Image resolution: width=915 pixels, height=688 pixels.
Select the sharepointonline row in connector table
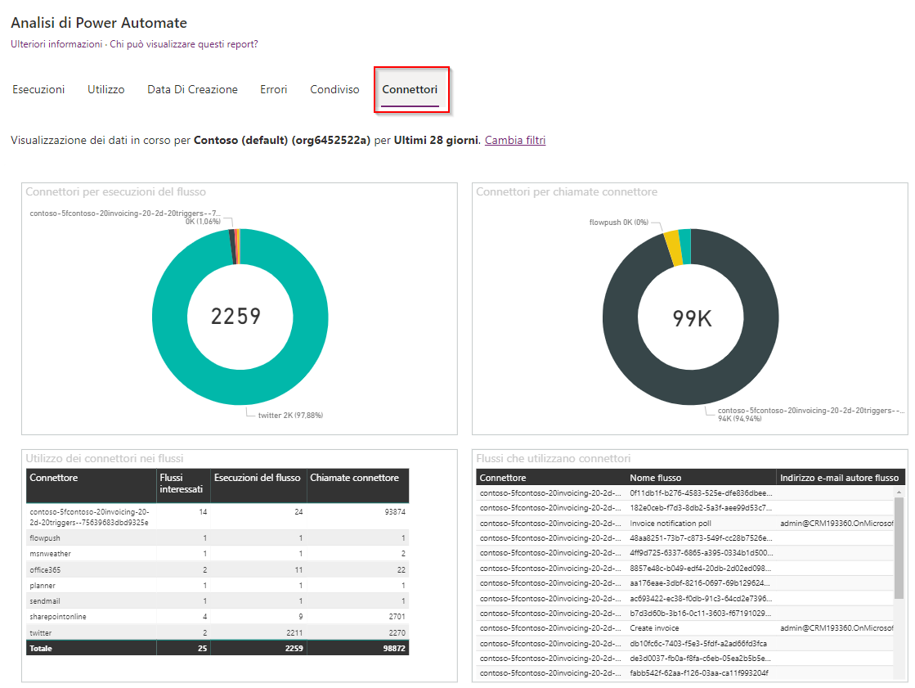(x=217, y=617)
